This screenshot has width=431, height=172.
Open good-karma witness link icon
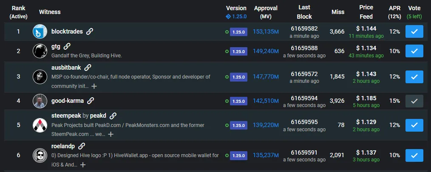(x=91, y=101)
